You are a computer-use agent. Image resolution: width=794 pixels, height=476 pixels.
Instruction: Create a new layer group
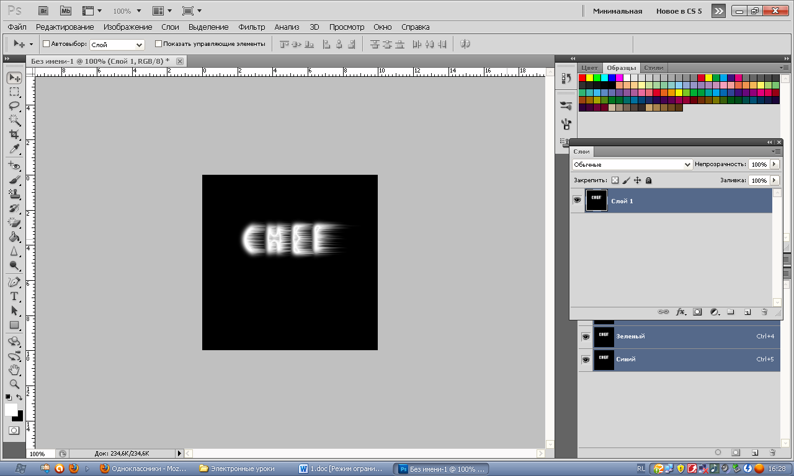(x=731, y=312)
